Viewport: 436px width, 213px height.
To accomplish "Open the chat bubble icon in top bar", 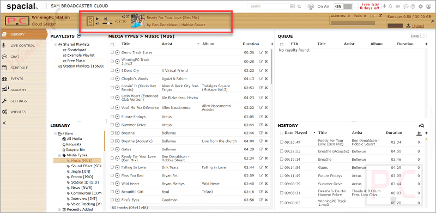I will click(406, 7).
